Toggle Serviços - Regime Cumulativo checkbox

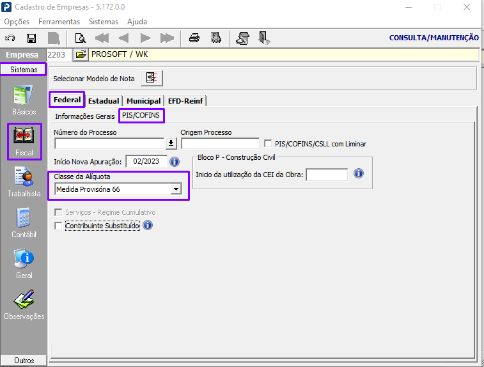58,212
